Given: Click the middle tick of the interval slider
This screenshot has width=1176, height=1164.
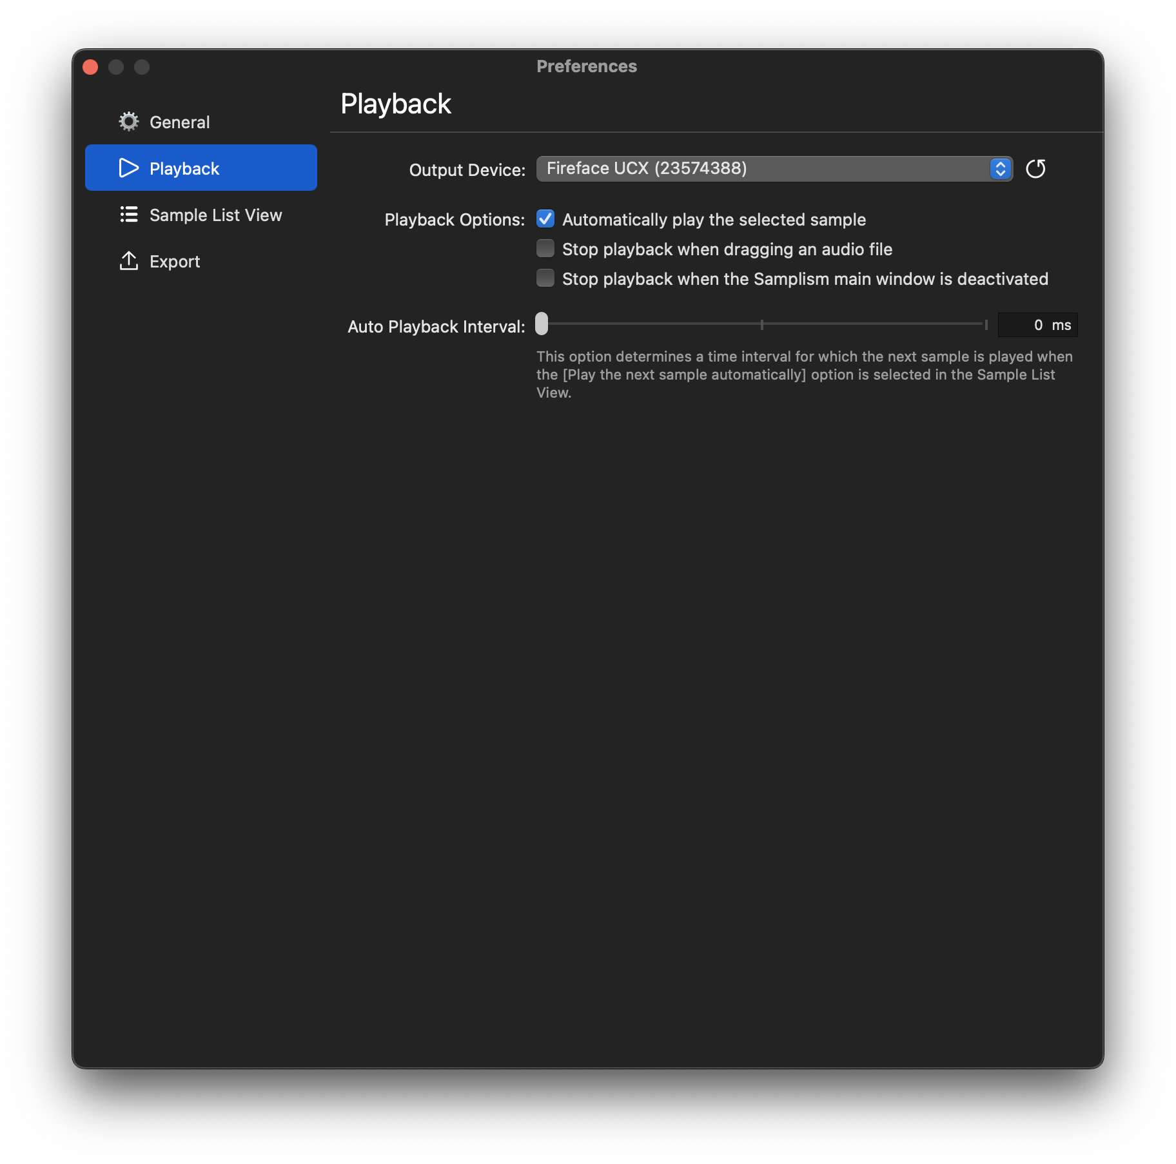Looking at the screenshot, I should click(762, 324).
